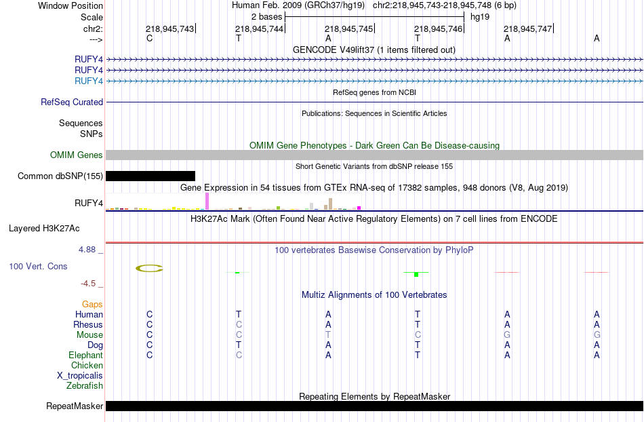Select the Human species label
The height and width of the screenshot is (422, 644).
click(89, 314)
